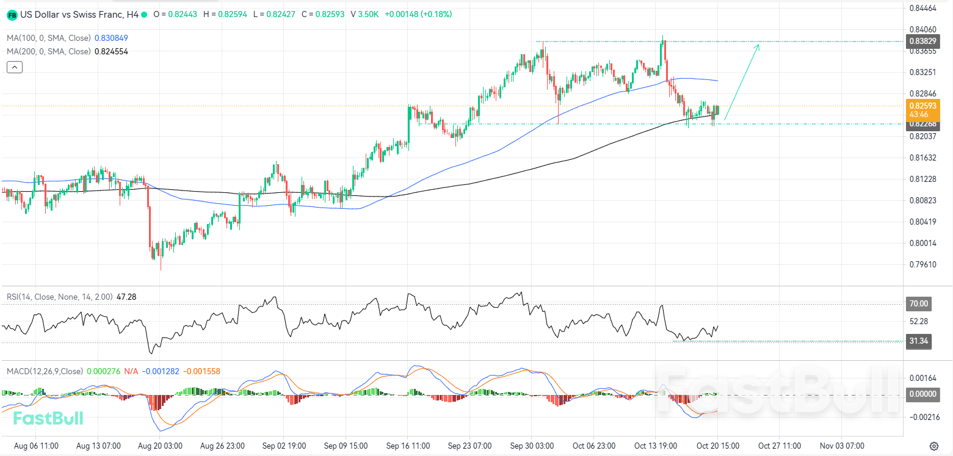Click the MACD histogram value 0.000276
Image resolution: width=953 pixels, height=456 pixels.
coord(103,371)
